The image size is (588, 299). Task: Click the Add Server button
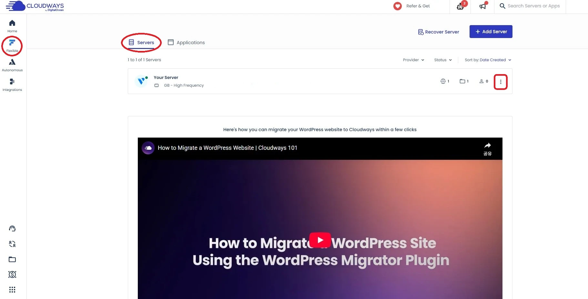point(491,32)
